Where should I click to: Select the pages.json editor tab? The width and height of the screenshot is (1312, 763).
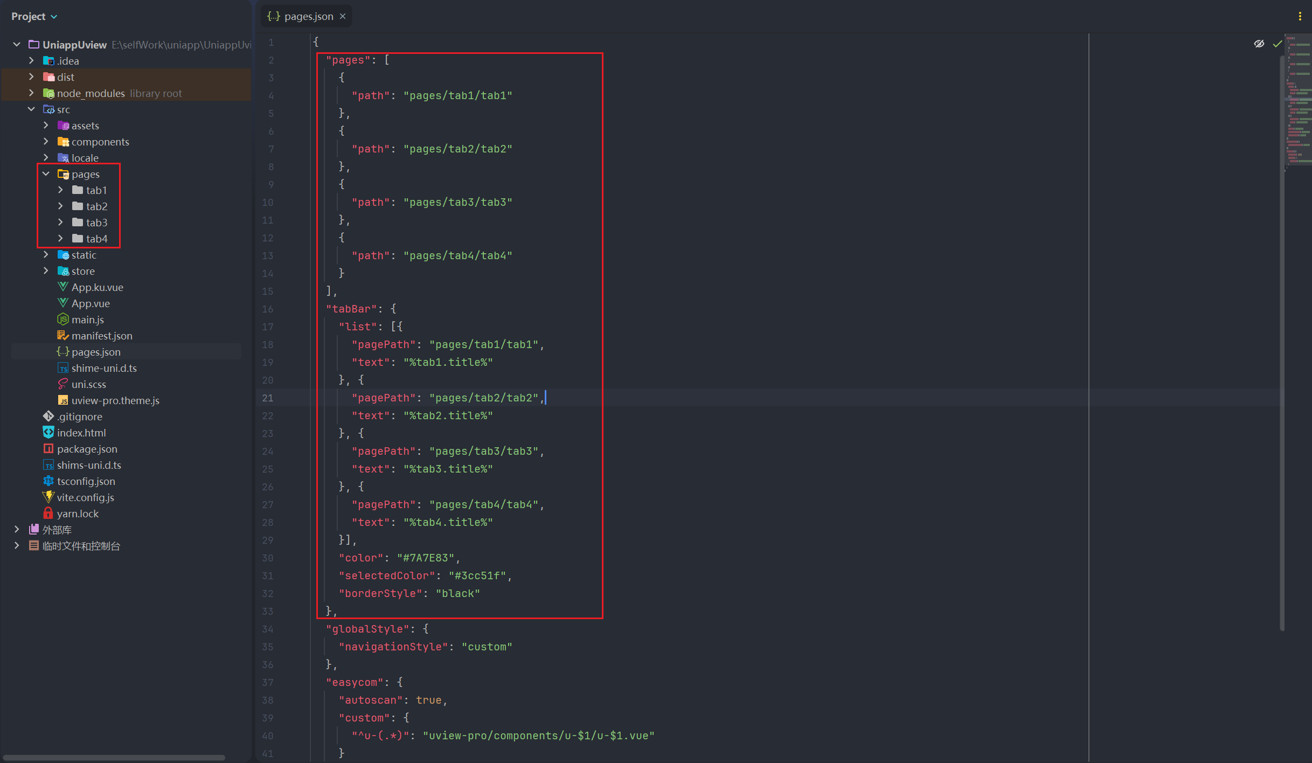[x=308, y=16]
